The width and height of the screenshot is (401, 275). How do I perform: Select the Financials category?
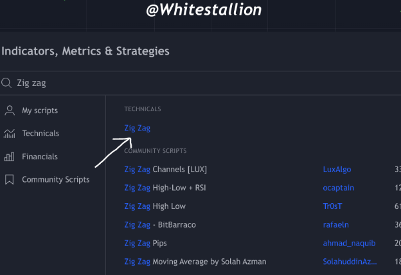[x=40, y=157]
